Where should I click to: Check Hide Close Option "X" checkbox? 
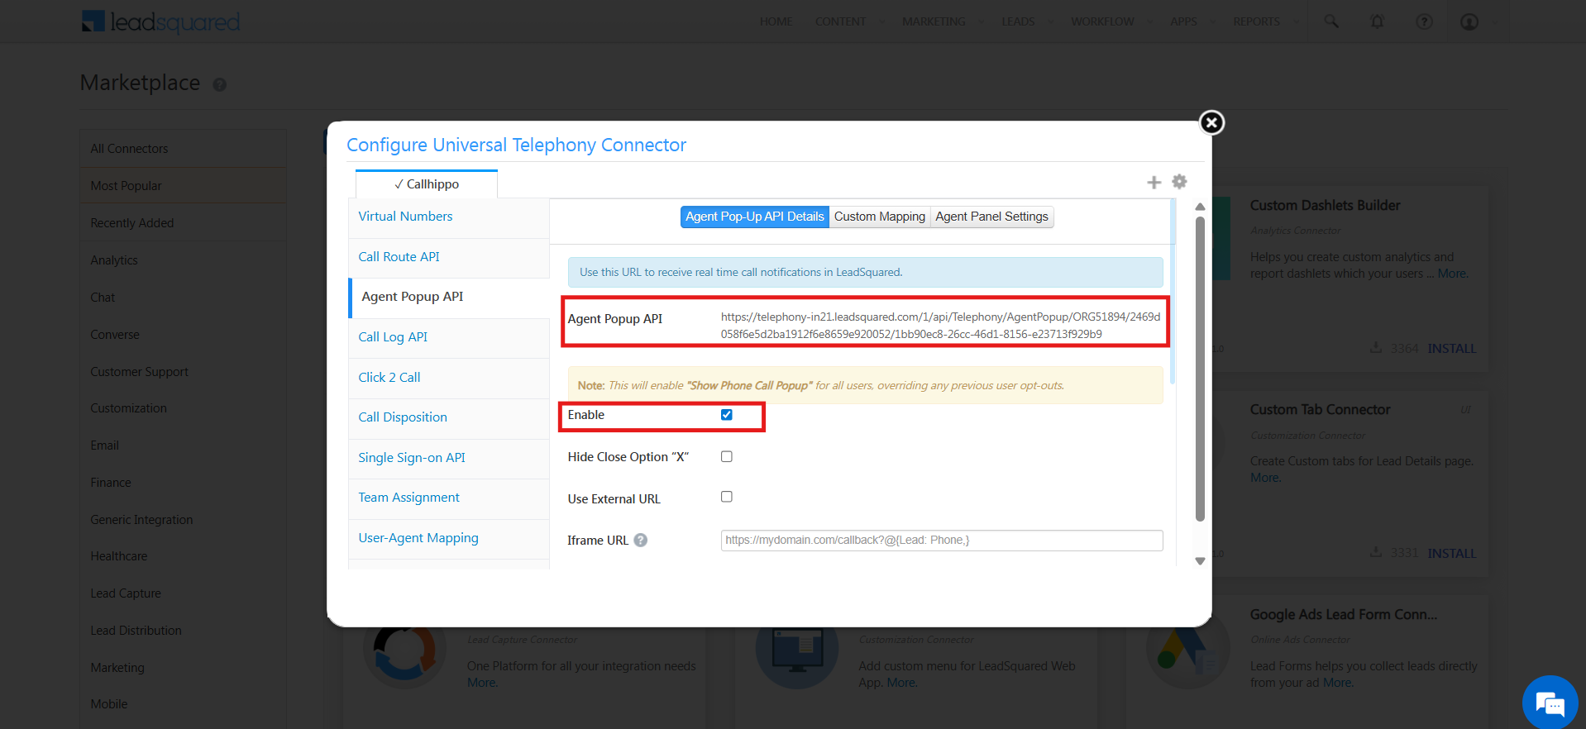[727, 456]
